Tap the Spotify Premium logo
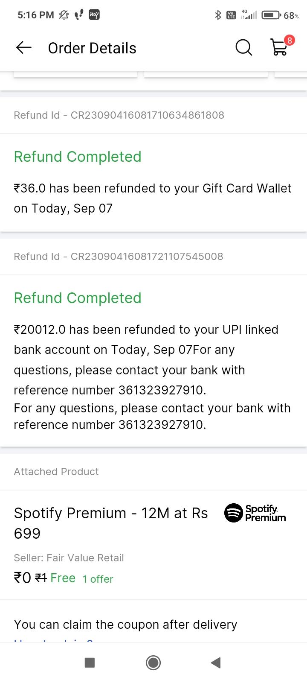The image size is (307, 683). pos(255,513)
